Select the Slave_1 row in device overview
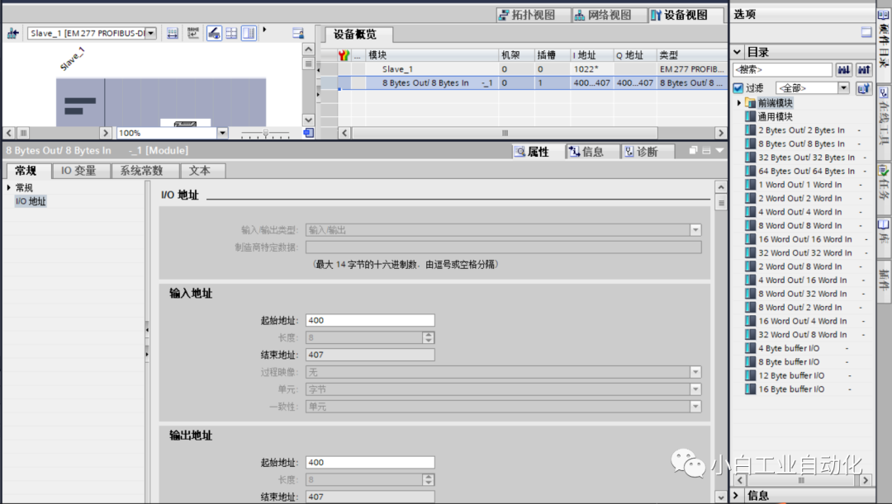The image size is (892, 504). [524, 68]
